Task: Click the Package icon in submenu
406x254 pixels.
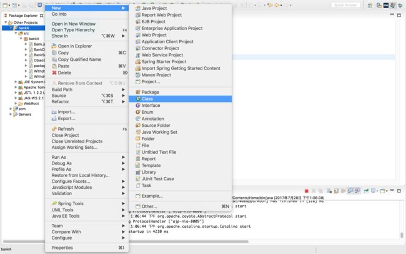Action: tap(138, 92)
